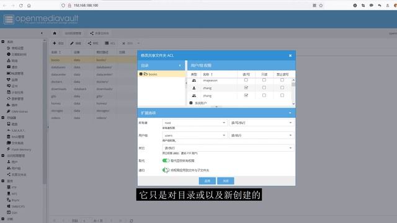Open Rsync service in sidebar
Screen dimensions: 397x223
(x=13, y=200)
